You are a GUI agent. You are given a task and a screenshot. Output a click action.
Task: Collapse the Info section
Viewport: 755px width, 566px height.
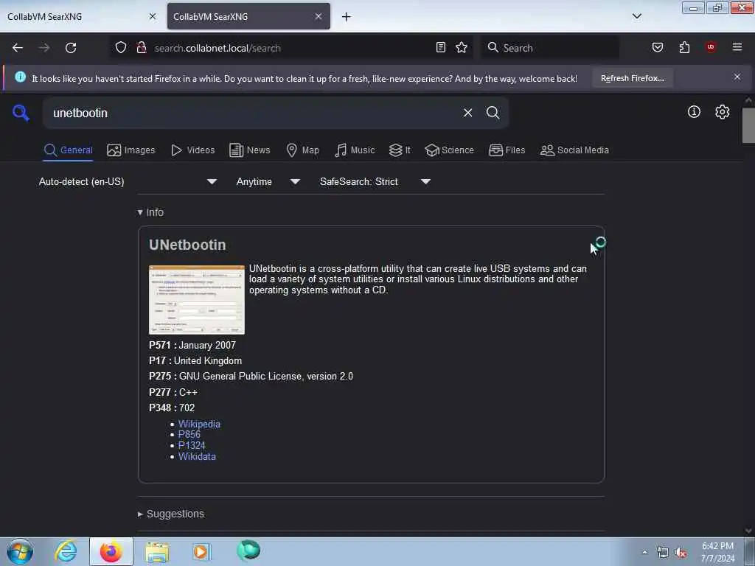pyautogui.click(x=150, y=212)
